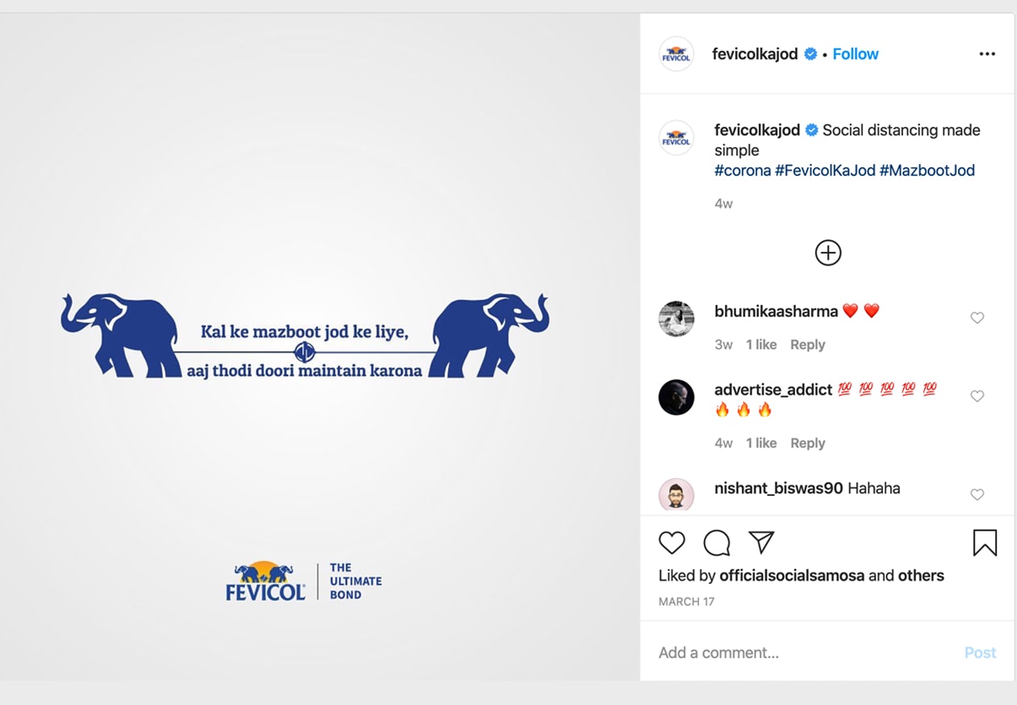This screenshot has width=1017, height=705.
Task: Like nishant_biswas90's comment with the heart
Action: [x=977, y=495]
